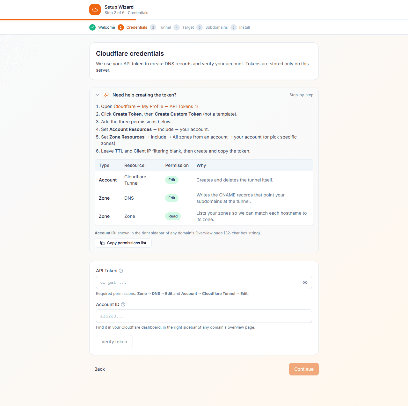
Task: Click the 'Step-by-step' label
Action: tap(301, 95)
